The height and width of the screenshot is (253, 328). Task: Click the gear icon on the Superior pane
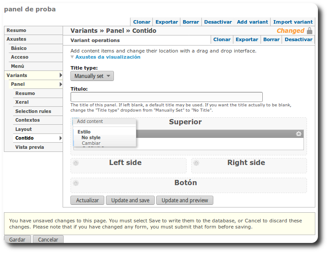pos(299,134)
